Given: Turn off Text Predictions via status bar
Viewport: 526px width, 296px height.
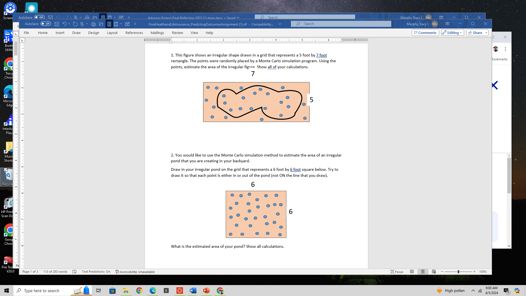Looking at the screenshot, I should coord(96,272).
